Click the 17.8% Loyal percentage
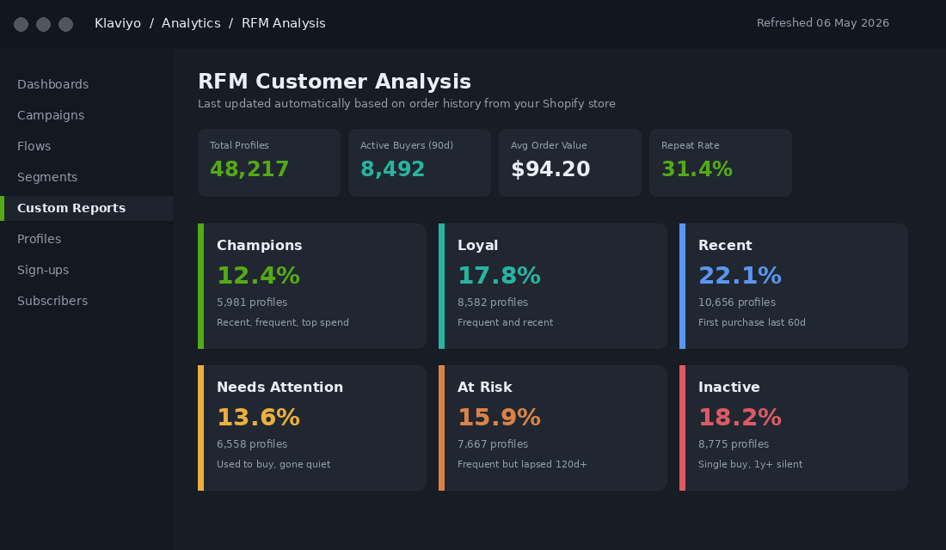Viewport: 946px width, 550px height. pyautogui.click(x=499, y=276)
